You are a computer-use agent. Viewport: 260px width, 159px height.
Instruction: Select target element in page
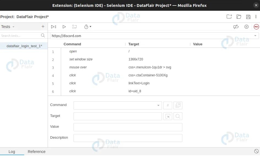pos(168,116)
